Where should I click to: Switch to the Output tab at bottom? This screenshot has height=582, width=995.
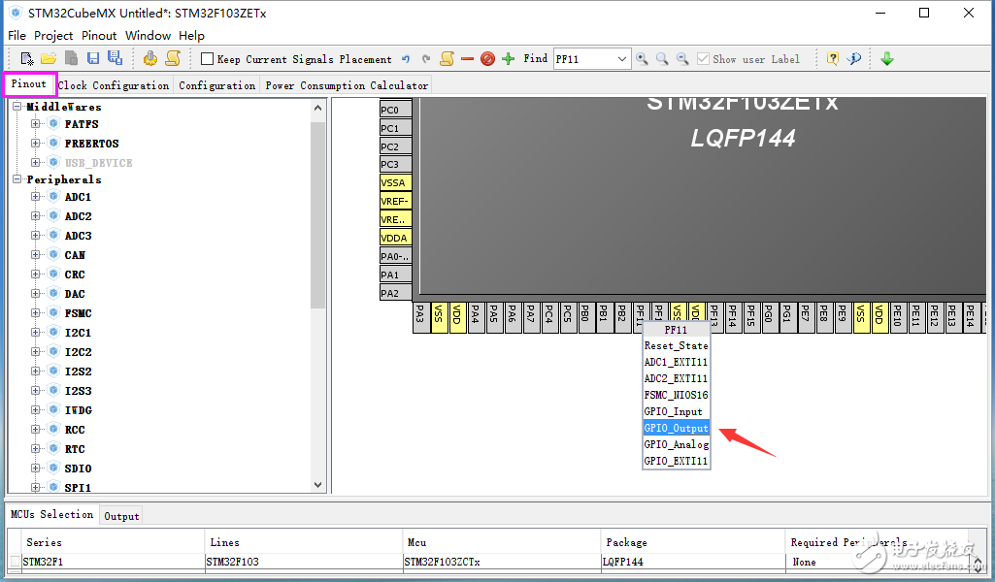click(121, 516)
